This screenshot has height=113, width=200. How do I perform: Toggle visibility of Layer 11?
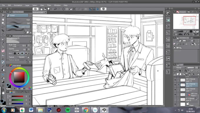(175, 90)
